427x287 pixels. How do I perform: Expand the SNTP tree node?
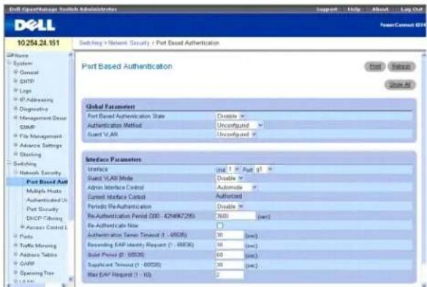pyautogui.click(x=16, y=81)
